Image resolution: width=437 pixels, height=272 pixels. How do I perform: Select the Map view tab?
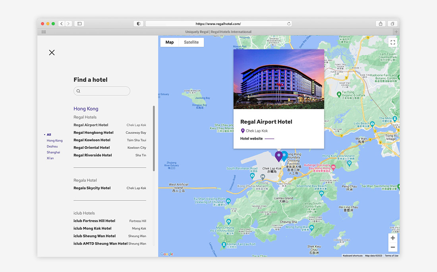tap(170, 42)
